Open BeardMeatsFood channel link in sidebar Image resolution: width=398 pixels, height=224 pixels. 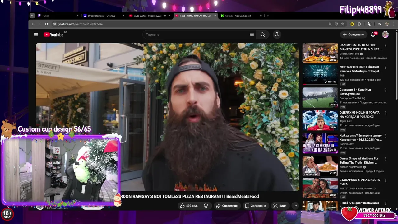click(x=349, y=54)
